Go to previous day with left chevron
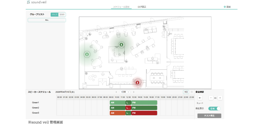This screenshot has width=263, height=126. 116,92
